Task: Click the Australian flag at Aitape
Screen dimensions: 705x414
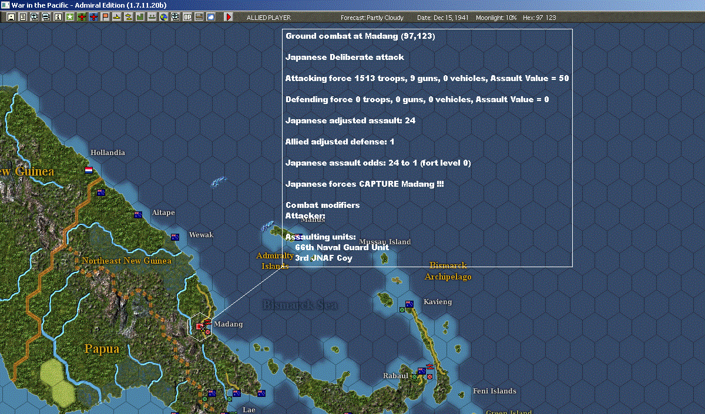Action: (138, 215)
